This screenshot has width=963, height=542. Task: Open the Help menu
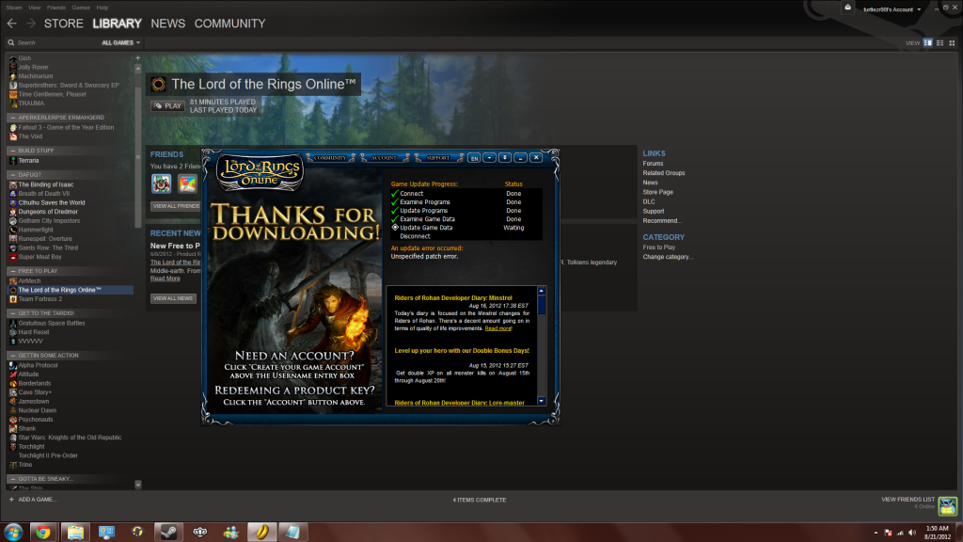pos(103,8)
